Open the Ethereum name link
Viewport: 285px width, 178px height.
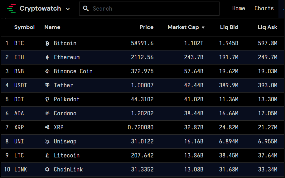(67, 57)
